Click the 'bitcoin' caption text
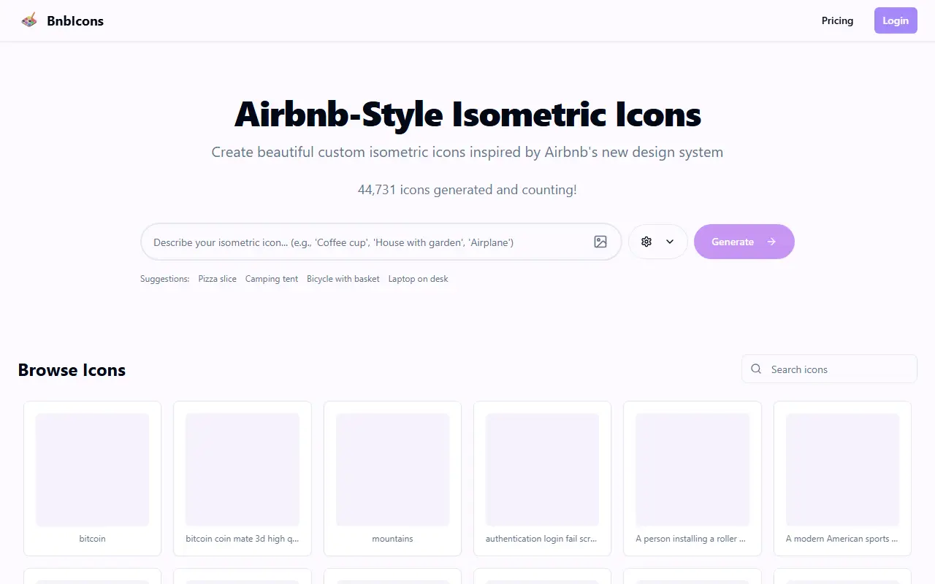 click(x=92, y=539)
